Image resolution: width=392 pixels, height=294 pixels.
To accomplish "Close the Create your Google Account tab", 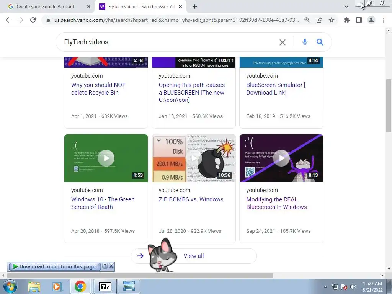I will tap(89, 7).
